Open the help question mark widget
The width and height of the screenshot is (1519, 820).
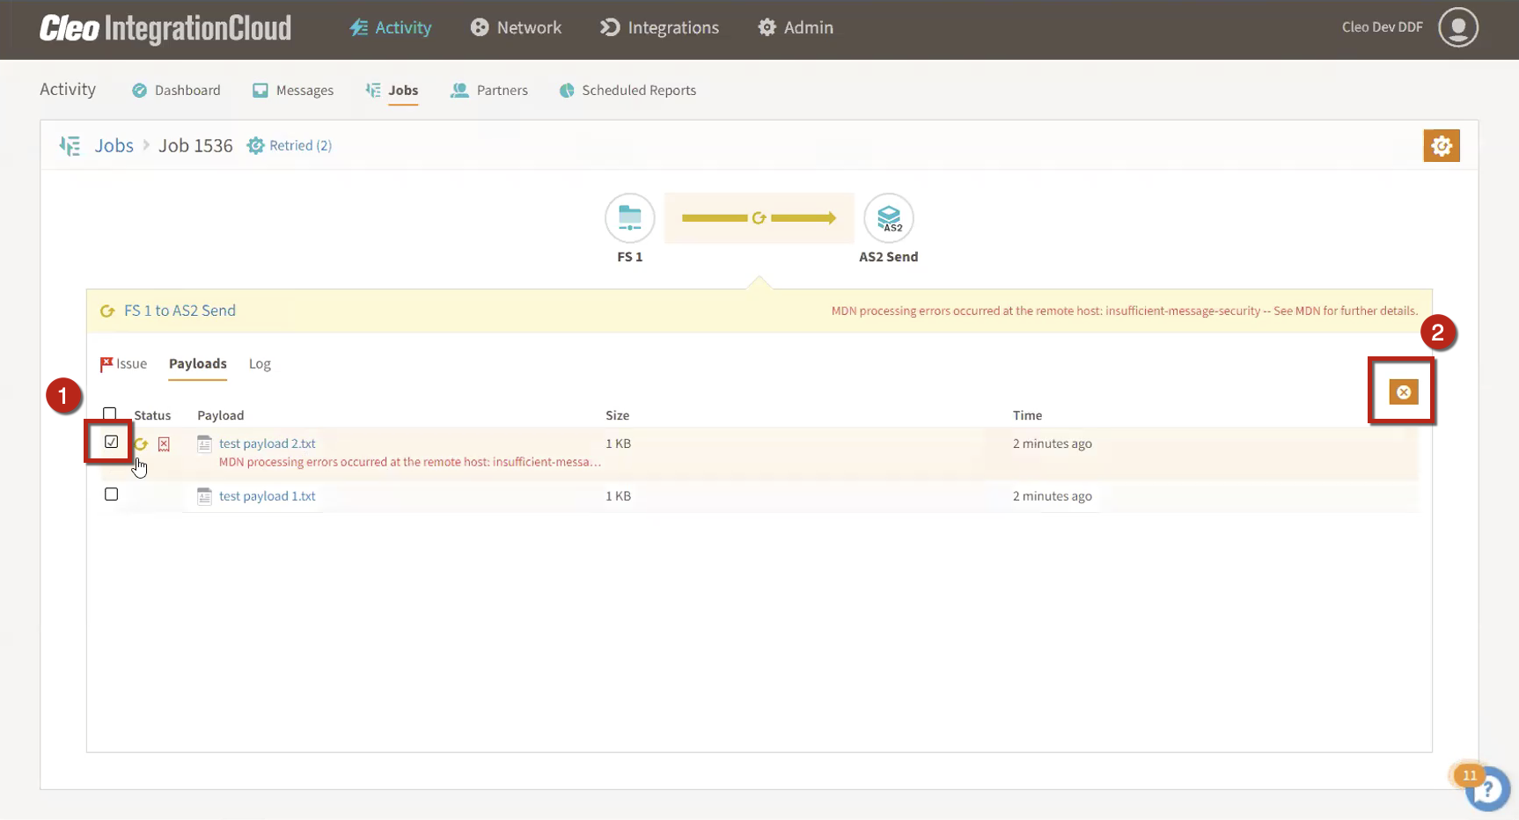coord(1488,789)
